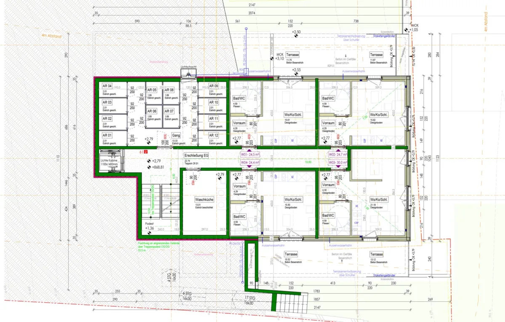Select the AR 10 room label

214,102
